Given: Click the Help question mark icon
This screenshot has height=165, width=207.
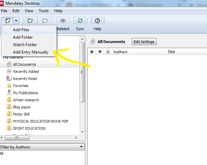Looking at the screenshot, I should pyautogui.click(x=98, y=21).
